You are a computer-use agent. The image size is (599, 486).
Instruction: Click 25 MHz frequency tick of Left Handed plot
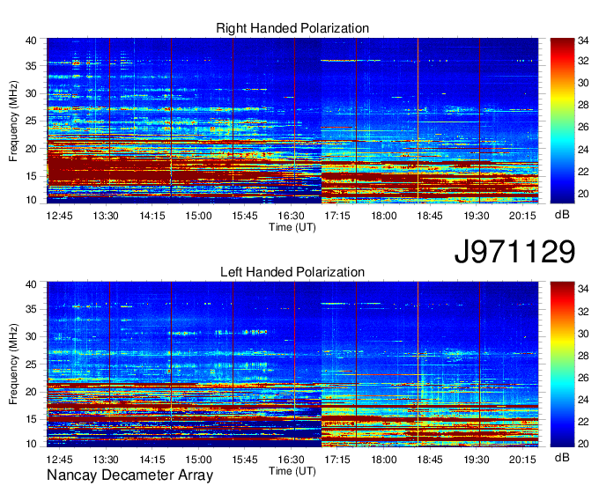coord(32,364)
